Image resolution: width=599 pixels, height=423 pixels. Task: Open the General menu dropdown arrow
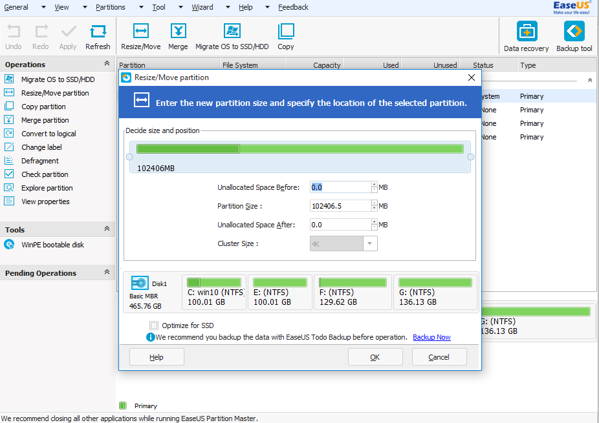click(x=43, y=7)
